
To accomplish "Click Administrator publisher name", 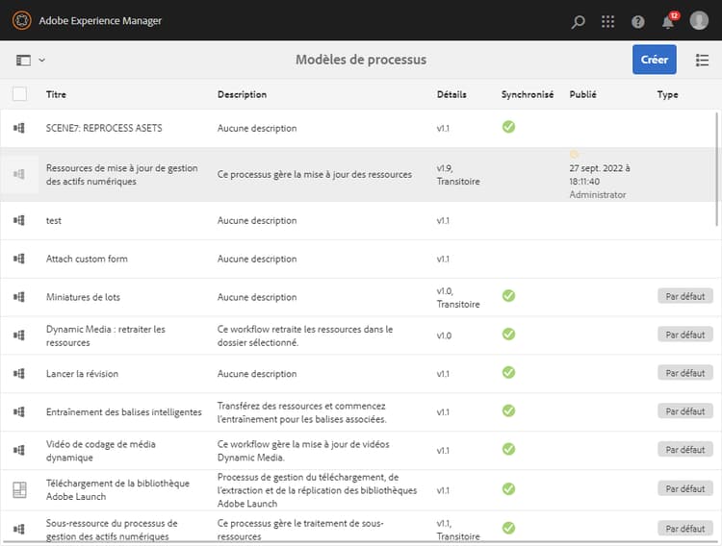I will [x=597, y=194].
